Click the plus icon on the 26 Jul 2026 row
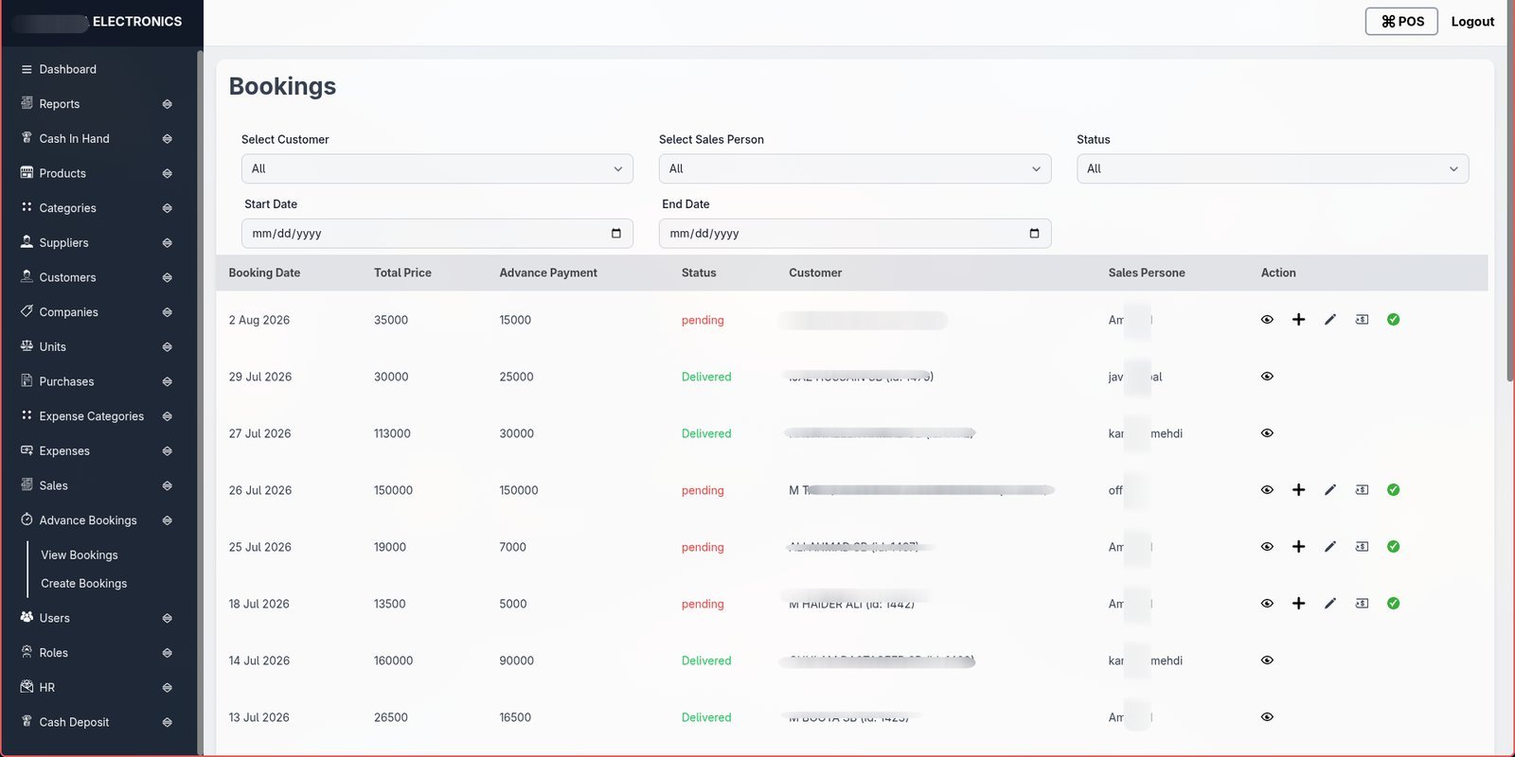This screenshot has width=1515, height=757. [1299, 490]
